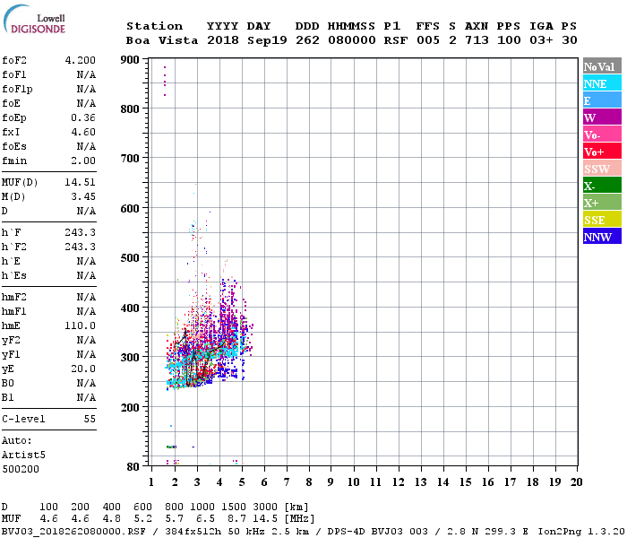Click the hmE value 110.0
627x538 pixels.
tap(81, 325)
